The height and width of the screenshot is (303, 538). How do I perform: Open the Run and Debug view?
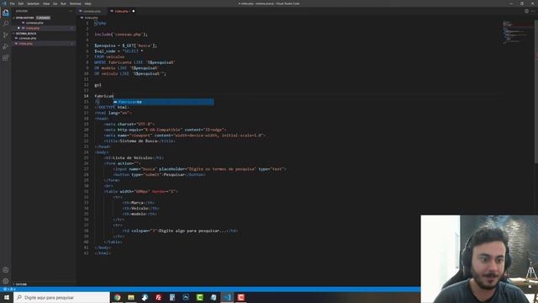coord(6,46)
